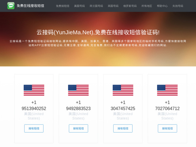Select phone number 9513940252

point(34,108)
